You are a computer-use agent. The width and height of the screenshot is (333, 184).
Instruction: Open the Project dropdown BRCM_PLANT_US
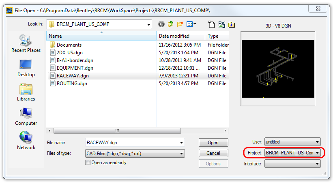click(292, 153)
